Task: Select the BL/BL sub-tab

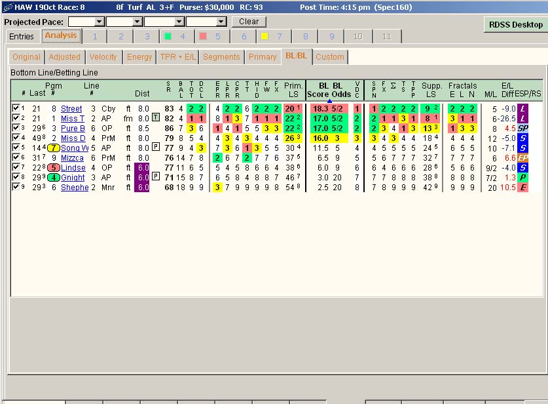Action: point(297,56)
